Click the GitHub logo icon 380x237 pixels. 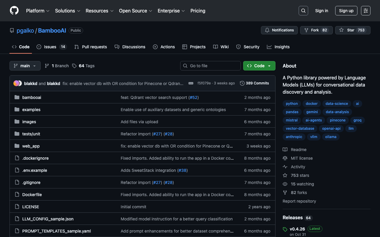coord(14,11)
